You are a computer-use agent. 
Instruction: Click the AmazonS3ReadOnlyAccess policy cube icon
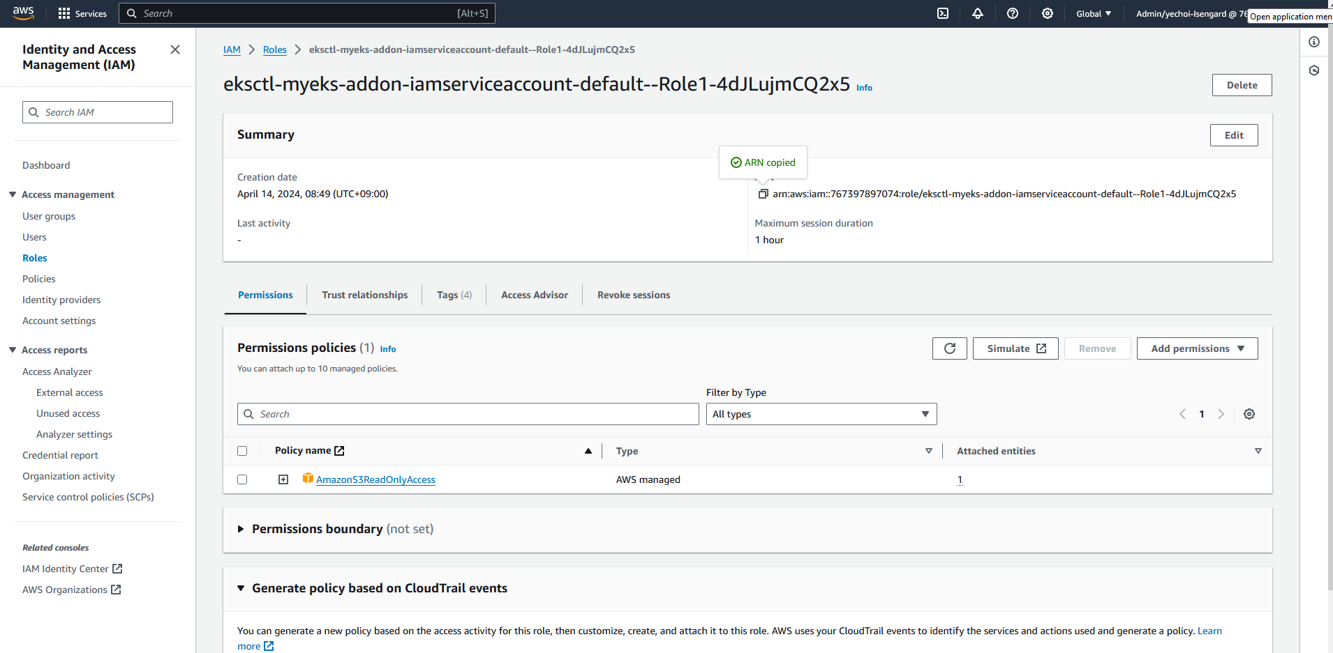coord(308,478)
